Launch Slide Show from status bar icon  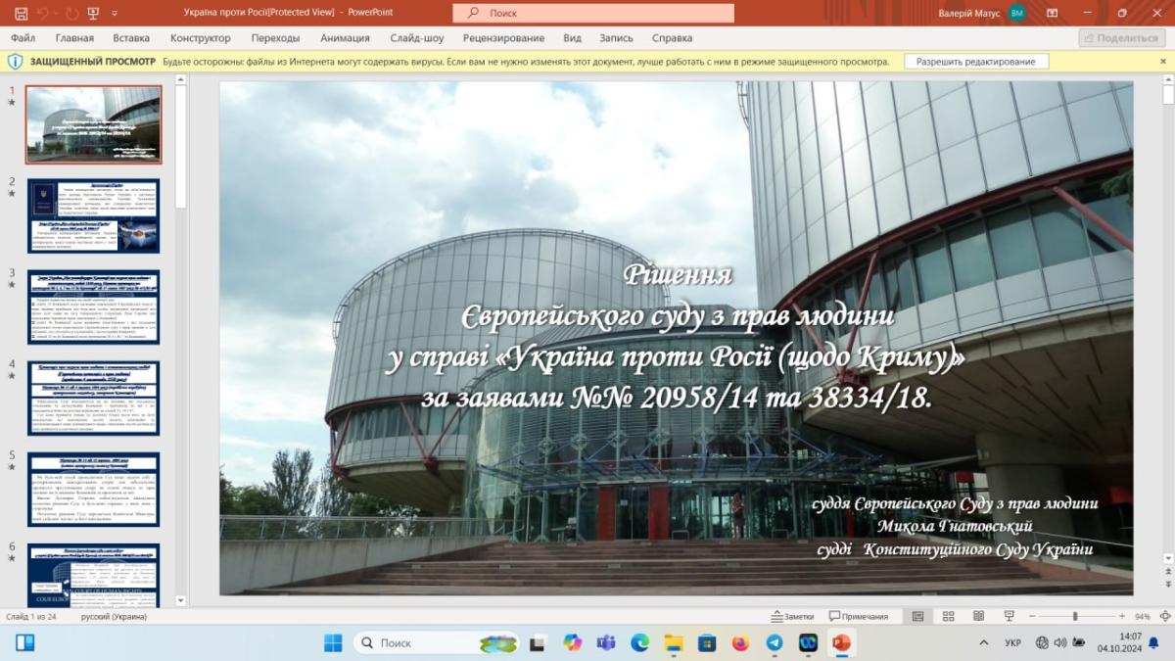tap(1009, 616)
